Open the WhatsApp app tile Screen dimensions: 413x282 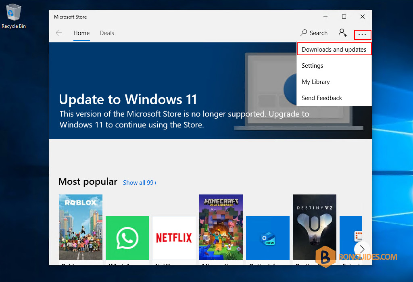point(127,238)
